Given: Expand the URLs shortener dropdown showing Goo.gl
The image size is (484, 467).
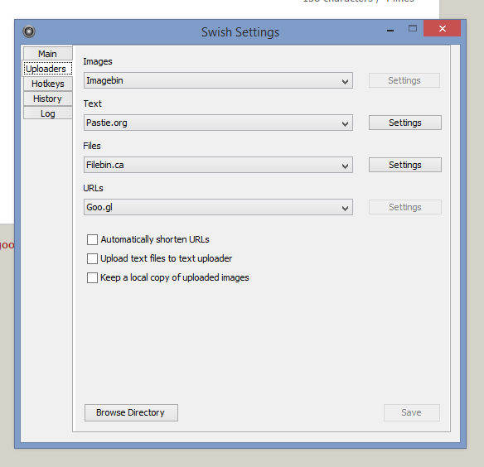Looking at the screenshot, I should 218,207.
